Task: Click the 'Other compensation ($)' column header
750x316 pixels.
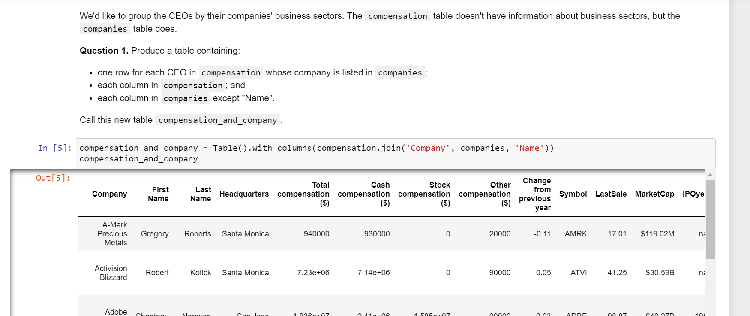Action: tap(485, 194)
